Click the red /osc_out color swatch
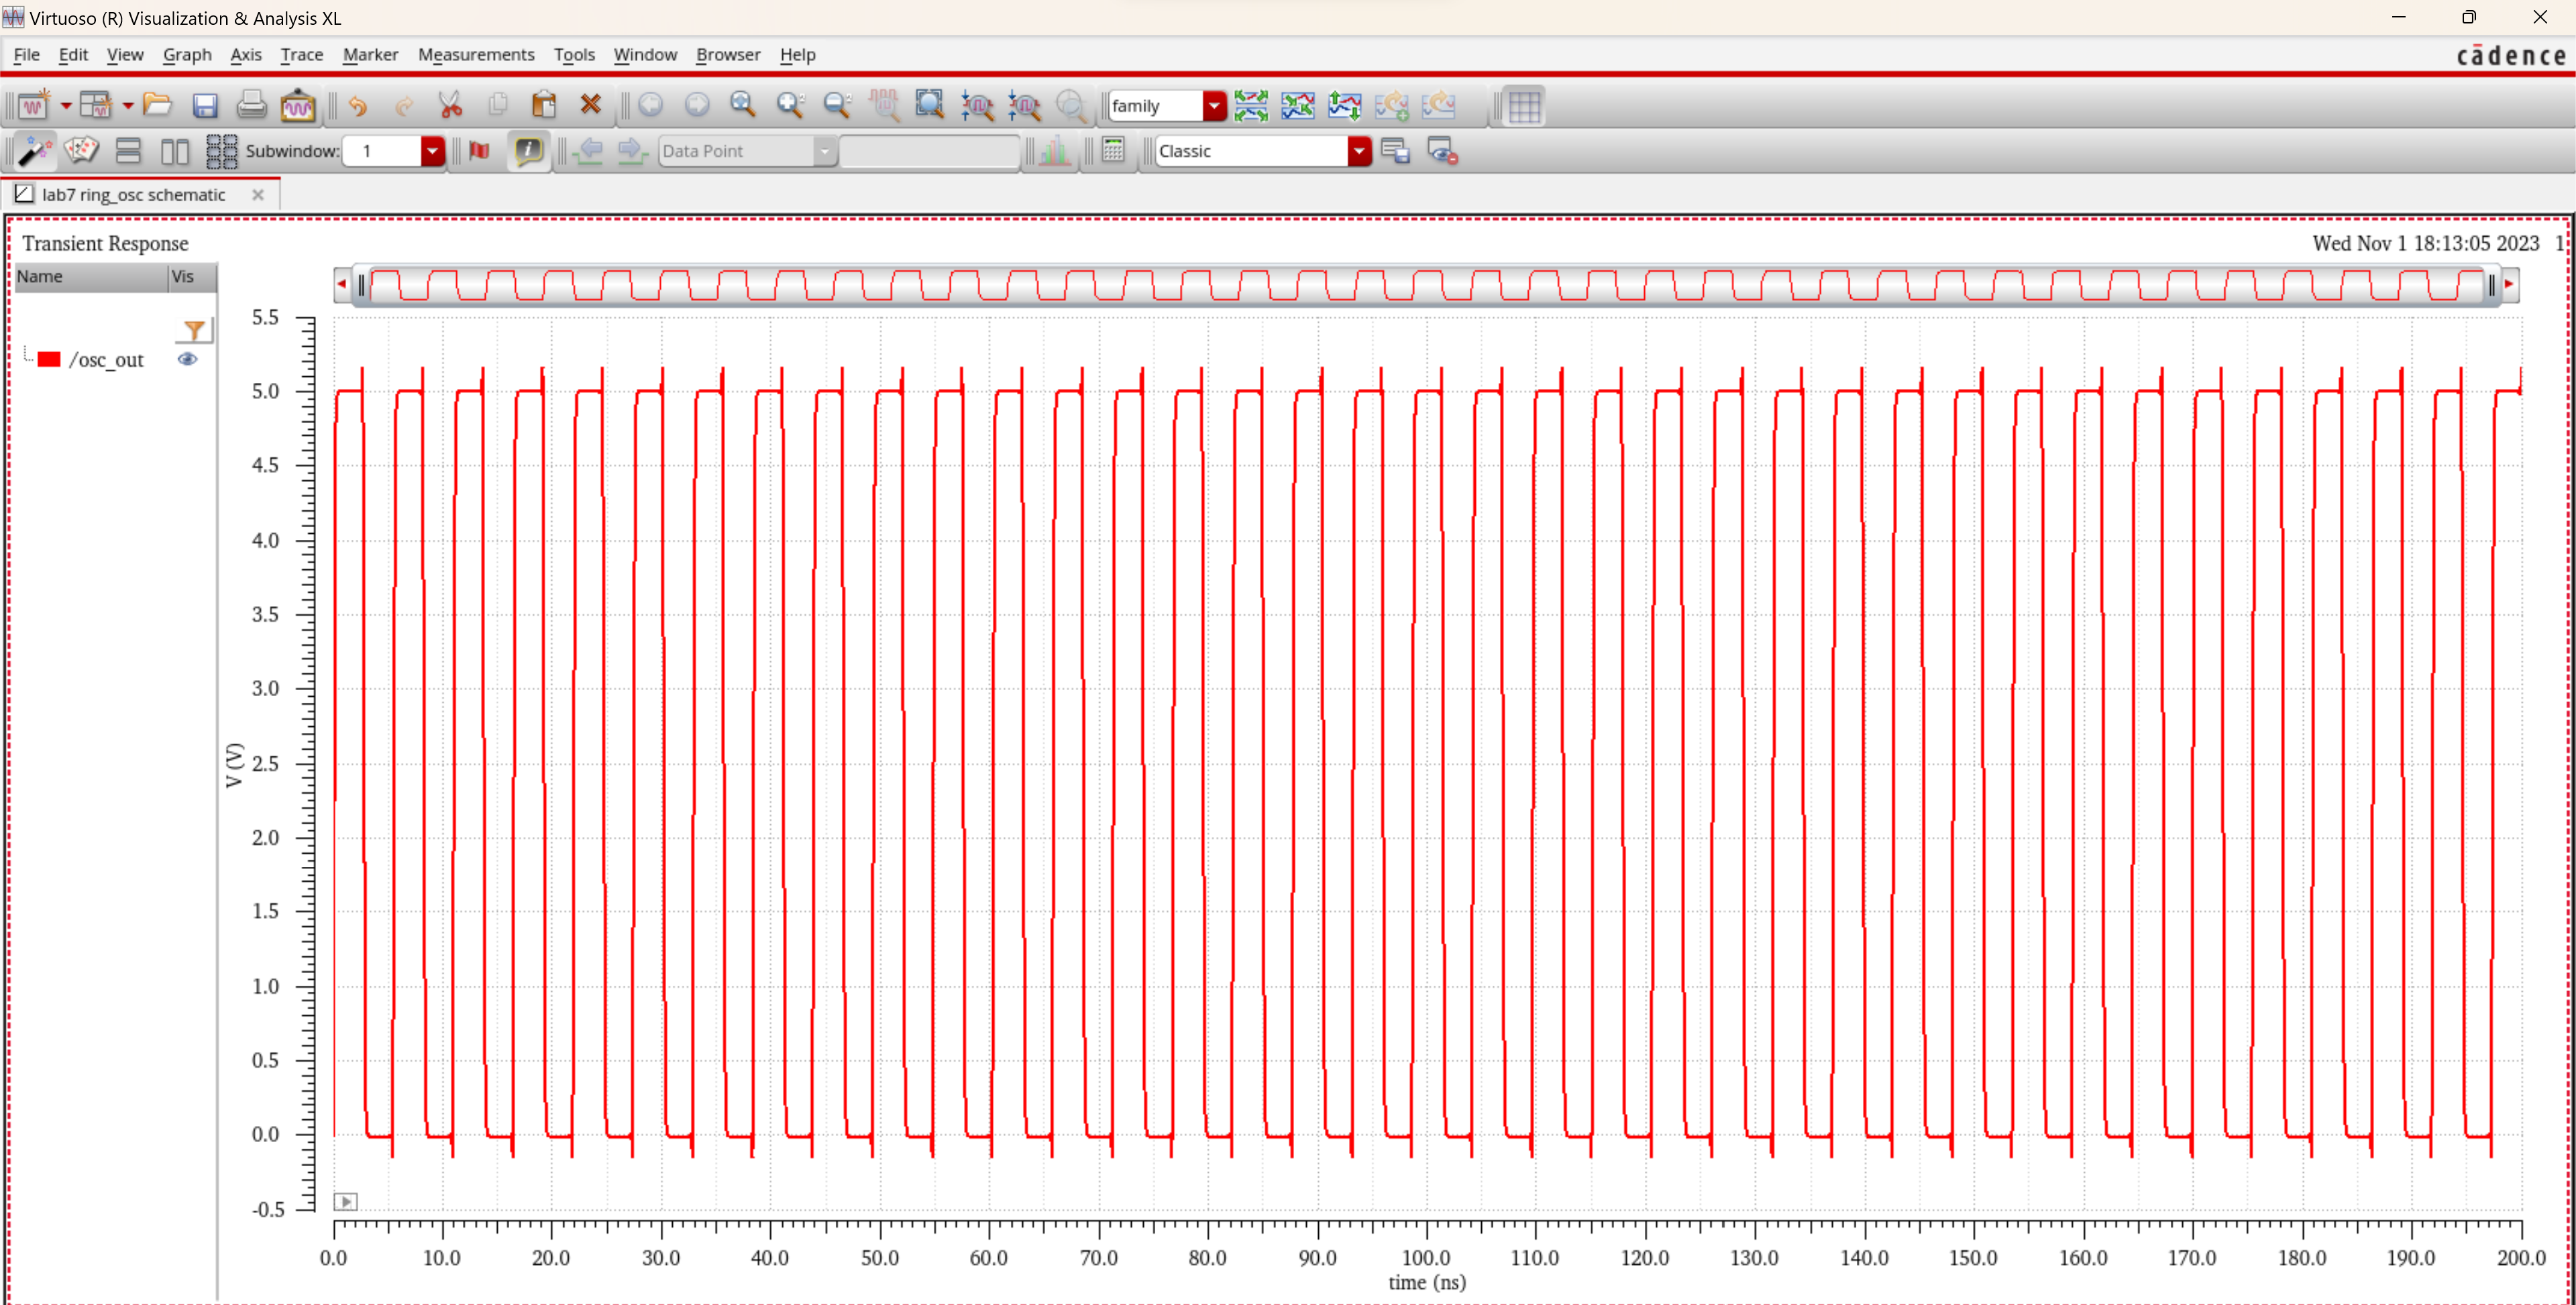This screenshot has height=1305, width=2576. [49, 360]
